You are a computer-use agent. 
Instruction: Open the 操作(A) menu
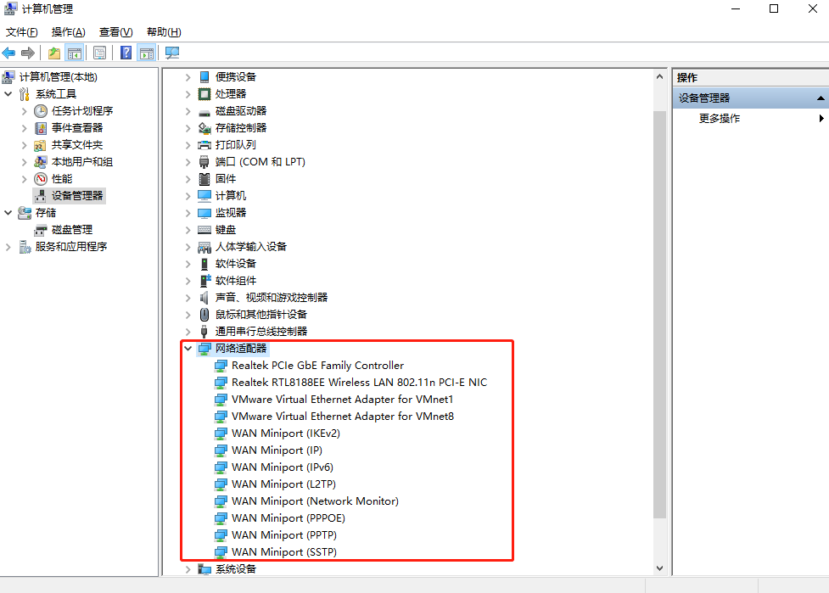tap(68, 32)
